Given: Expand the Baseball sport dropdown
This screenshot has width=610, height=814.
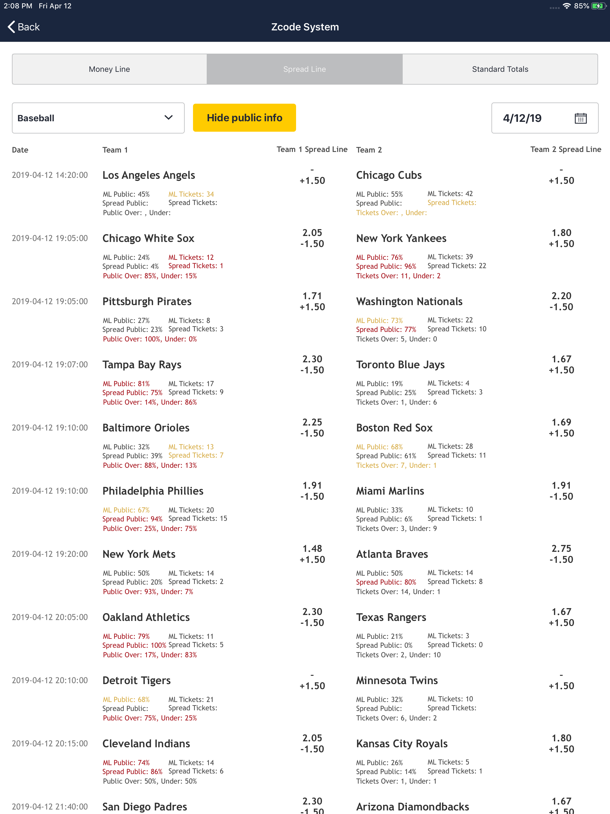Looking at the screenshot, I should pyautogui.click(x=98, y=118).
